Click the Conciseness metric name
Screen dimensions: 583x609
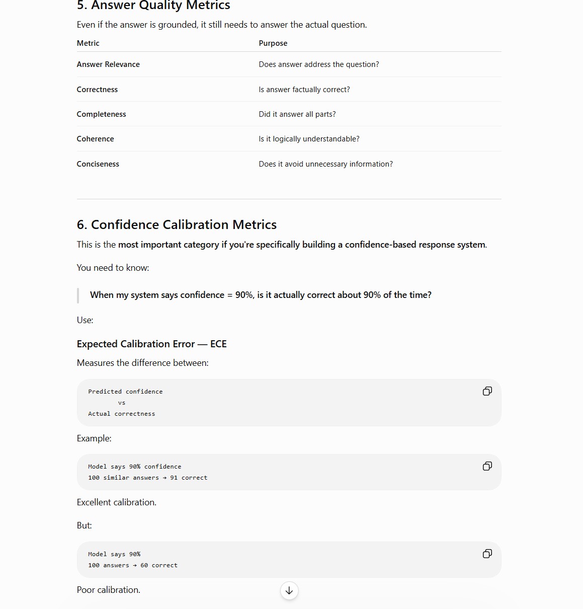pos(98,164)
